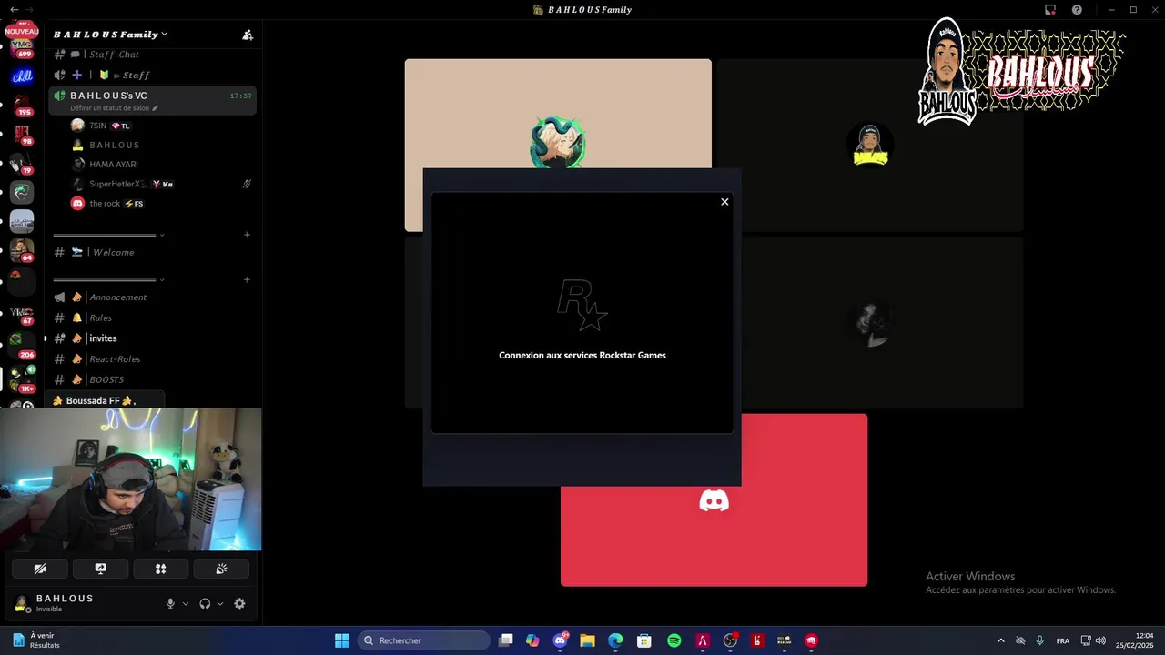Click Définir un statut de salon
The height and width of the screenshot is (655, 1165).
pyautogui.click(x=114, y=108)
